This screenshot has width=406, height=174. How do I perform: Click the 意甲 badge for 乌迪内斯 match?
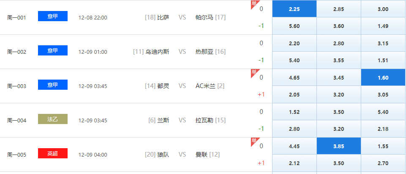[53, 50]
